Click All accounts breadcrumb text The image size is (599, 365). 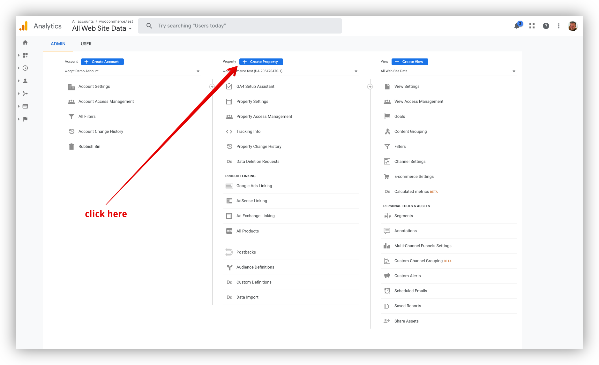pos(83,21)
